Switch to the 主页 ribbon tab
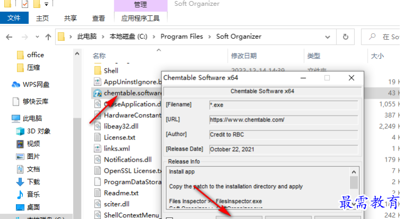The image size is (404, 219). point(42,18)
